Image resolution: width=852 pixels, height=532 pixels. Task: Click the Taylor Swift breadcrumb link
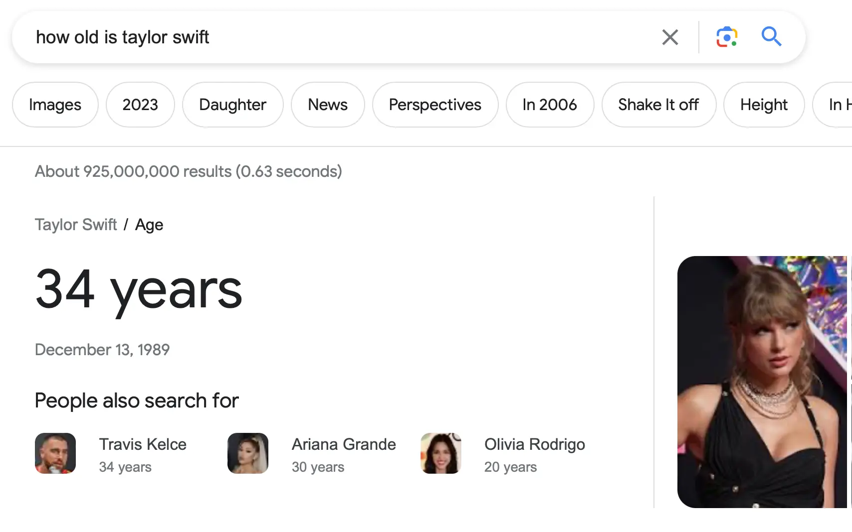click(x=76, y=225)
